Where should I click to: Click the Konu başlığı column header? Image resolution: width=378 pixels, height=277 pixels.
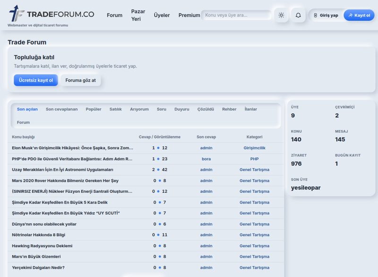click(23, 137)
